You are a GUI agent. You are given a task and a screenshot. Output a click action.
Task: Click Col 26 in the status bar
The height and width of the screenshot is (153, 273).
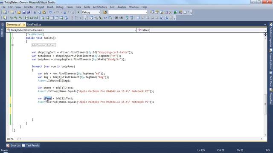(x=221, y=150)
